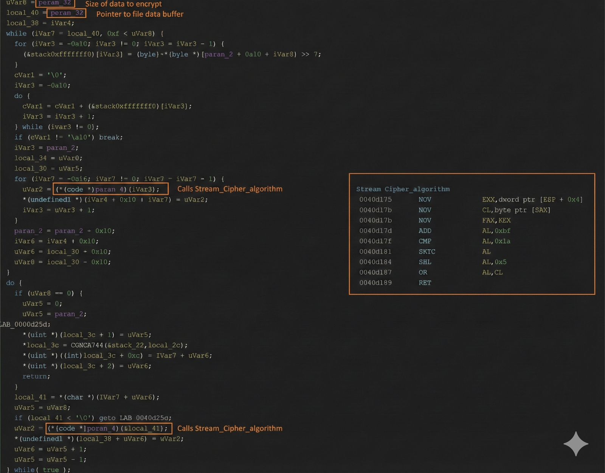This screenshot has height=473, width=605.
Task: Click the OR instruction operands AL,CL
Action: tap(492, 272)
